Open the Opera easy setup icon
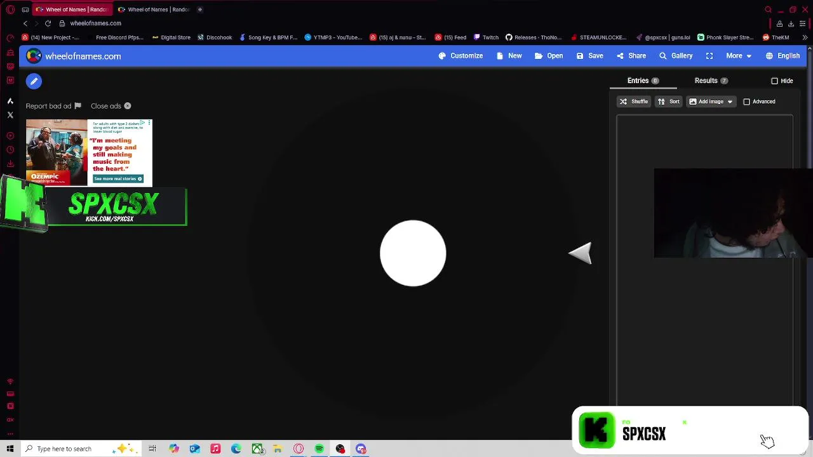Viewport: 813px width, 457px height. [802, 23]
